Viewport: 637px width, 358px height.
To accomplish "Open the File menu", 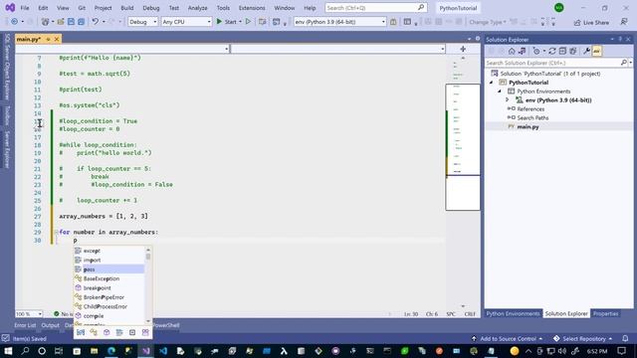I will click(25, 8).
